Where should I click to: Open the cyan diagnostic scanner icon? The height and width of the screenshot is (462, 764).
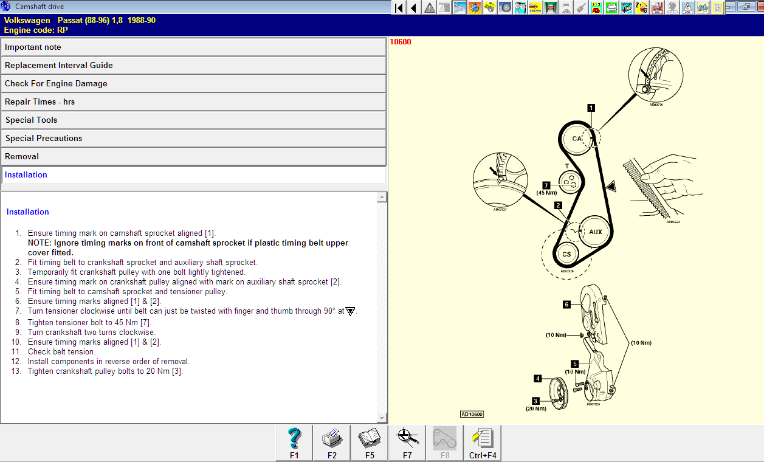coord(626,8)
